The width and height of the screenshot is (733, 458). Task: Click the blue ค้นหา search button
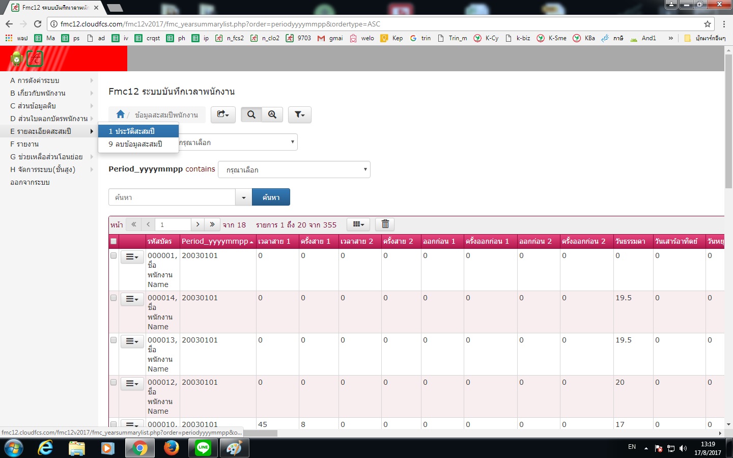pyautogui.click(x=271, y=197)
